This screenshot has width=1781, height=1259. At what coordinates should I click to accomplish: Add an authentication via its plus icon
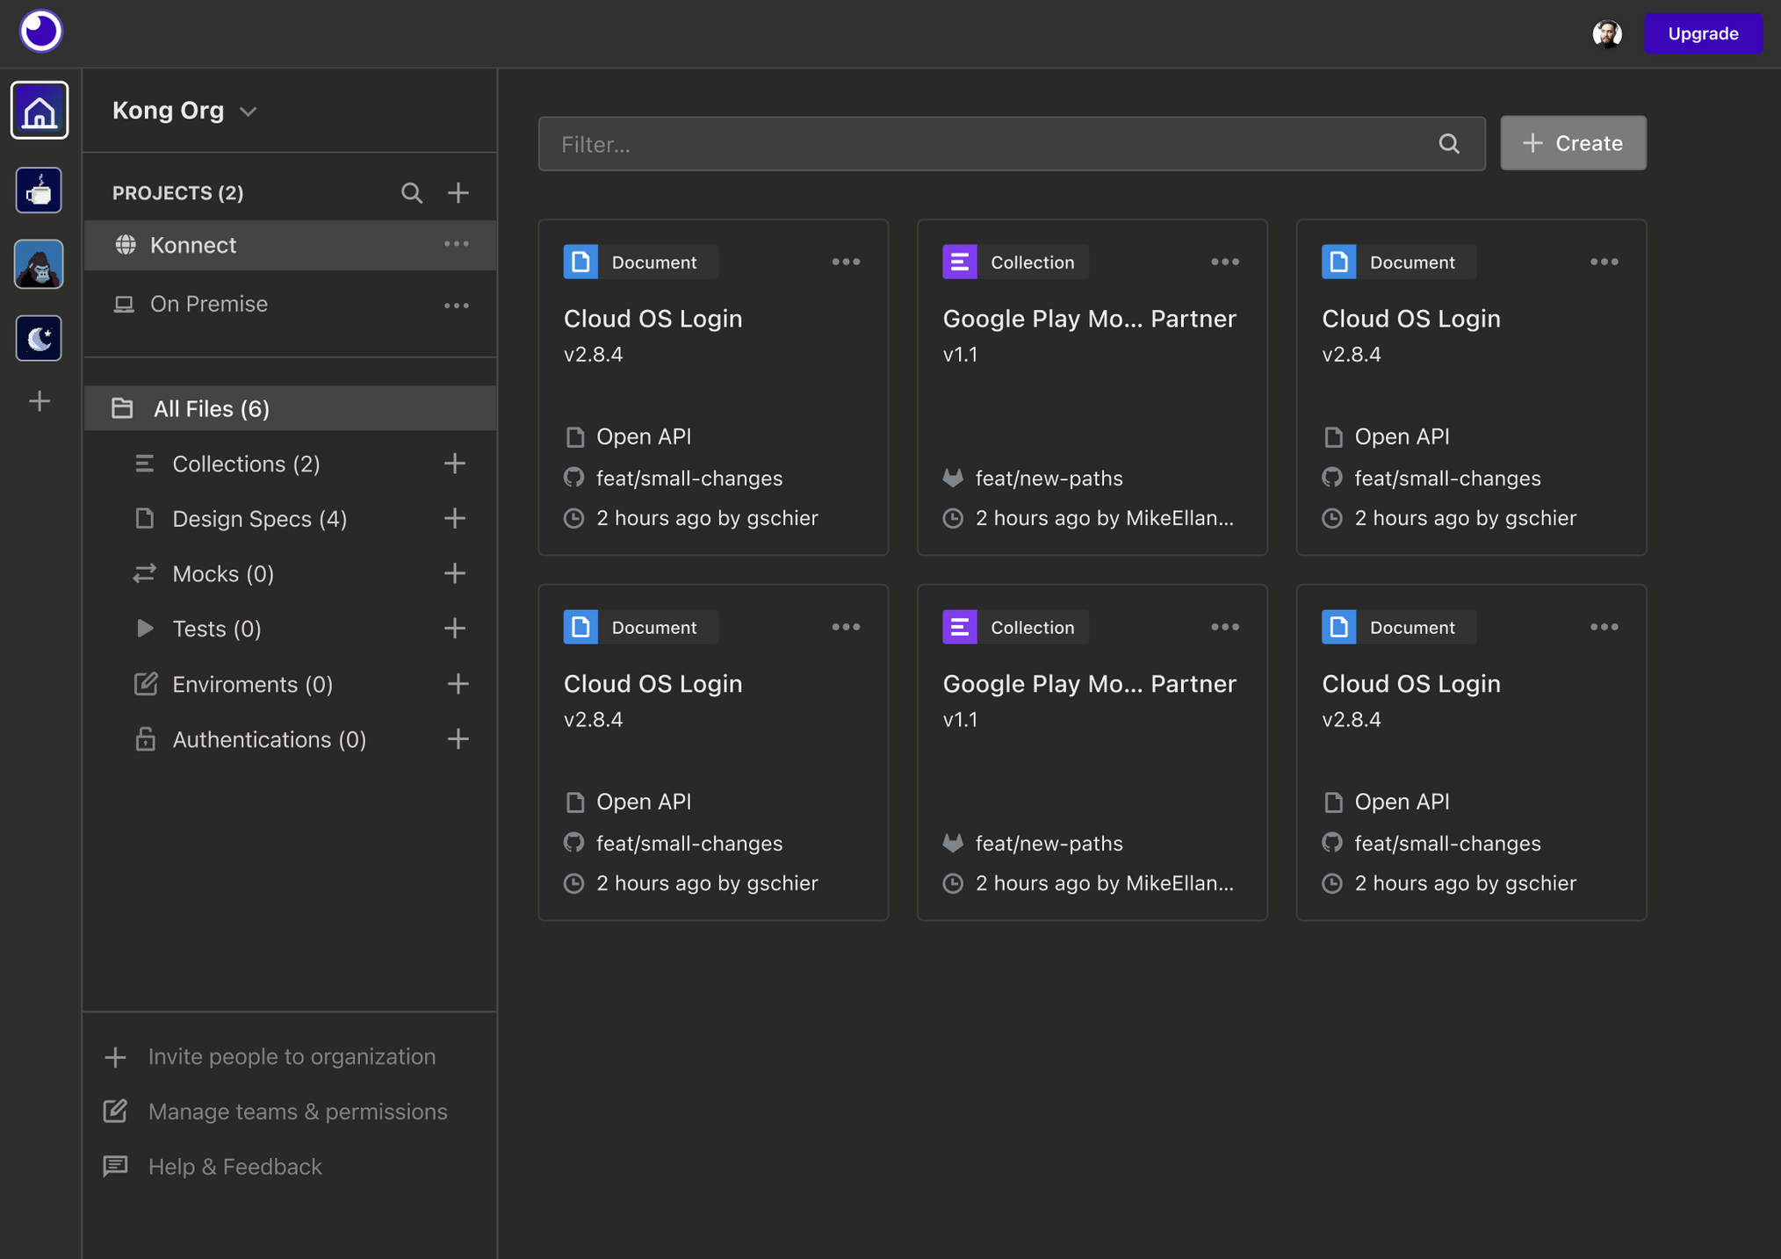458,738
